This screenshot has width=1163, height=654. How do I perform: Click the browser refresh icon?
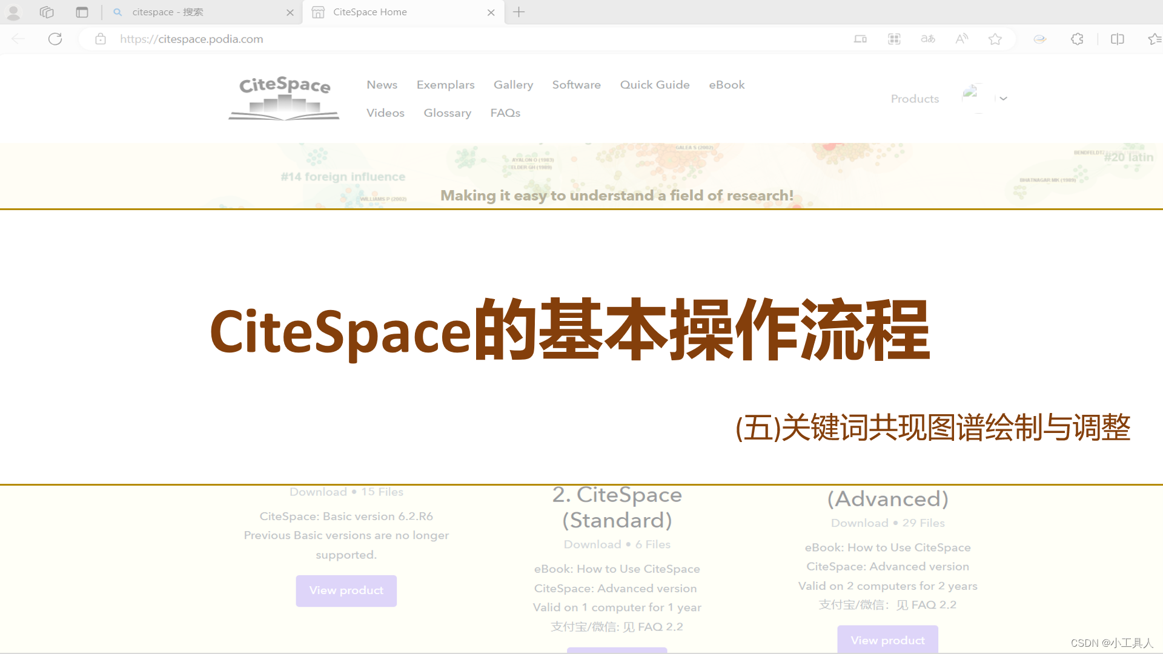pyautogui.click(x=55, y=39)
